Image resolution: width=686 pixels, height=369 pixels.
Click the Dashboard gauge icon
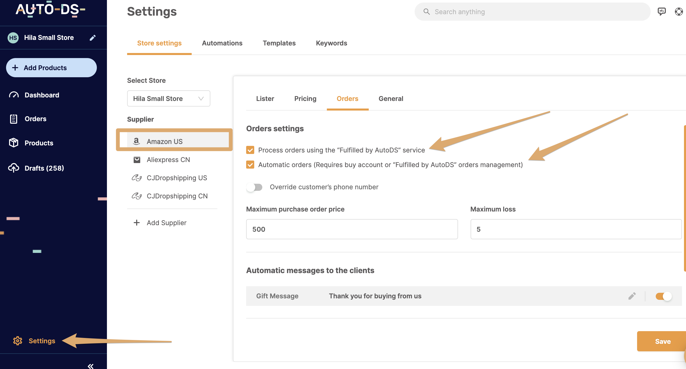[14, 95]
